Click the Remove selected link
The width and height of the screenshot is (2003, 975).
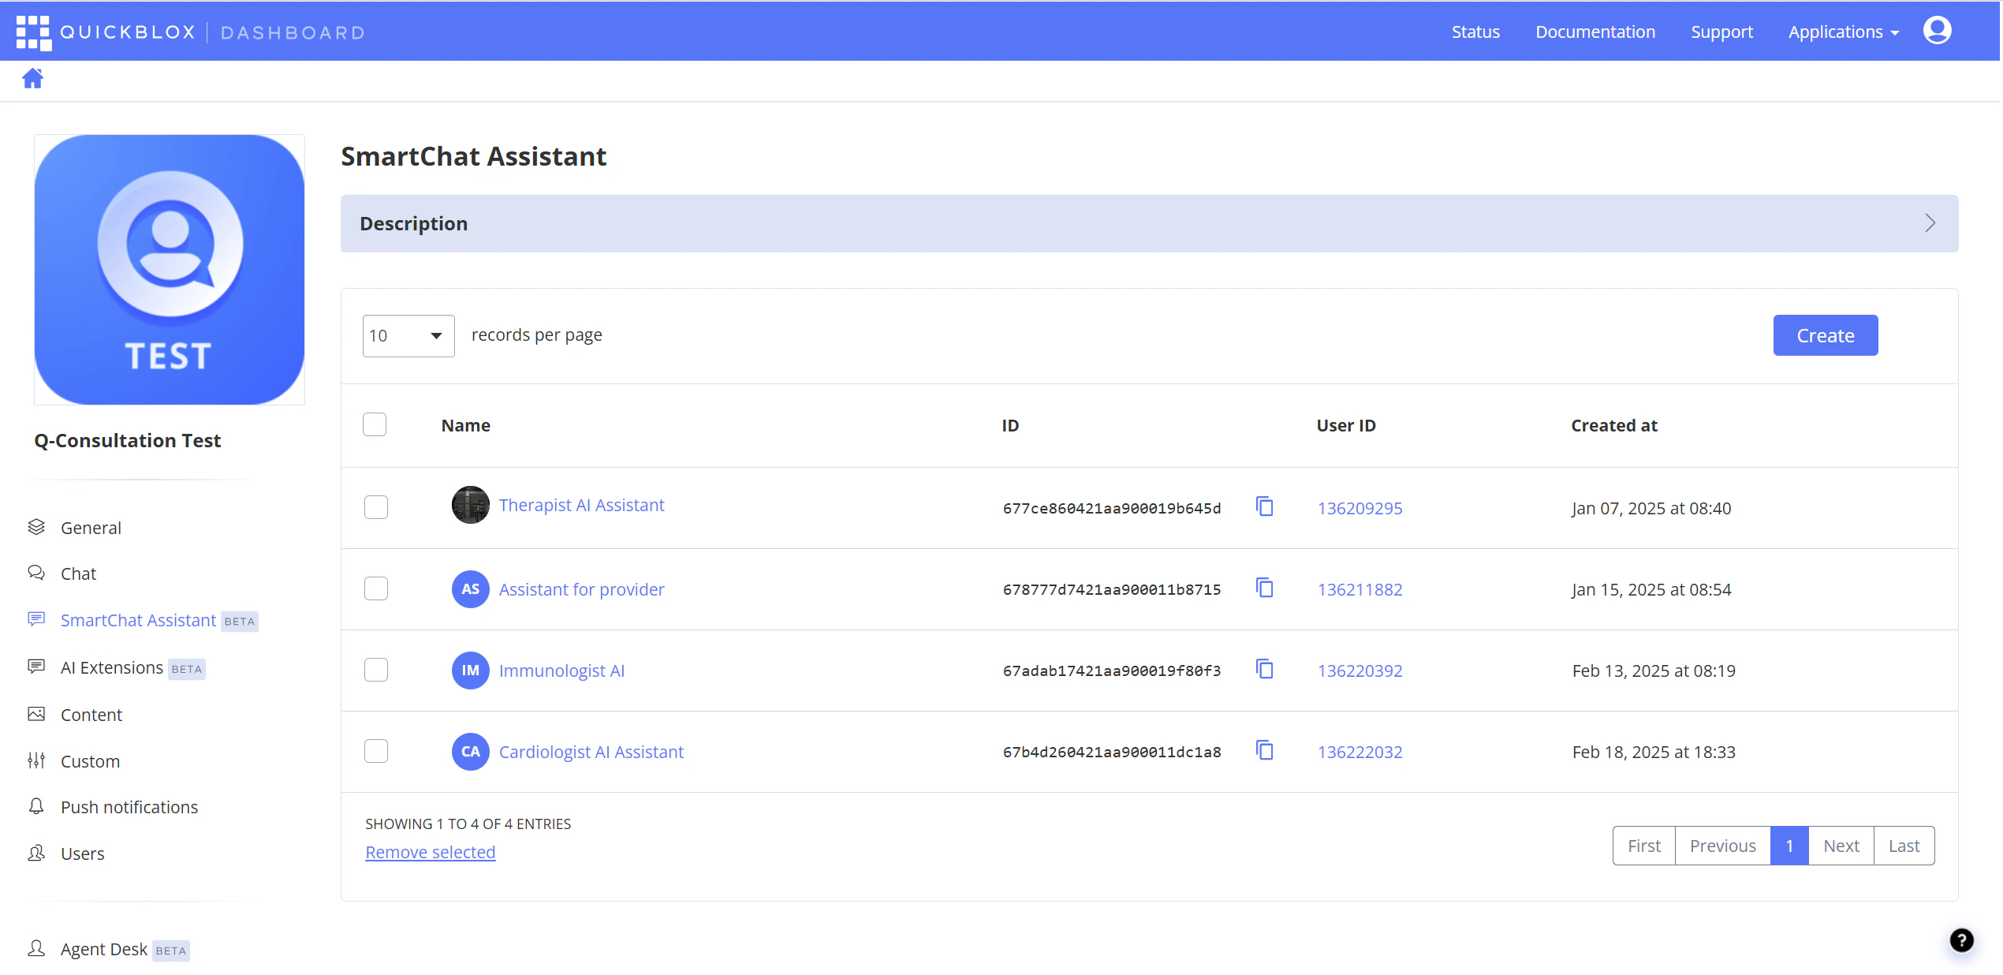(x=430, y=852)
